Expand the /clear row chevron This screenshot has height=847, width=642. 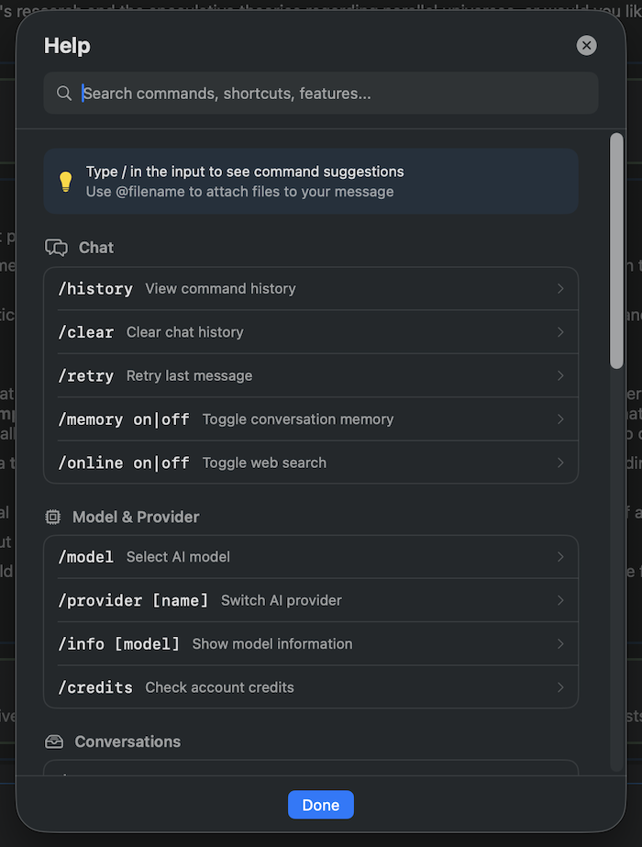coord(560,332)
